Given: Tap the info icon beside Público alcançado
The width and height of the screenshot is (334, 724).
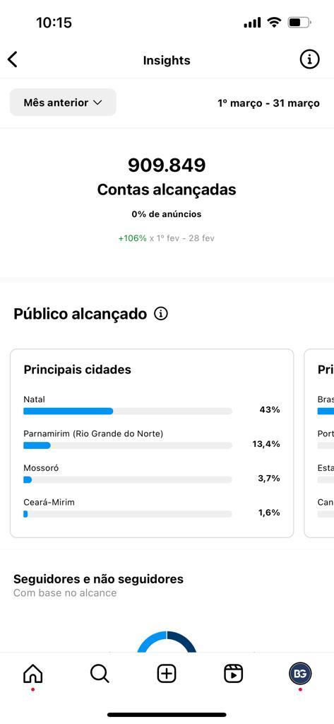Looking at the screenshot, I should coord(160,314).
